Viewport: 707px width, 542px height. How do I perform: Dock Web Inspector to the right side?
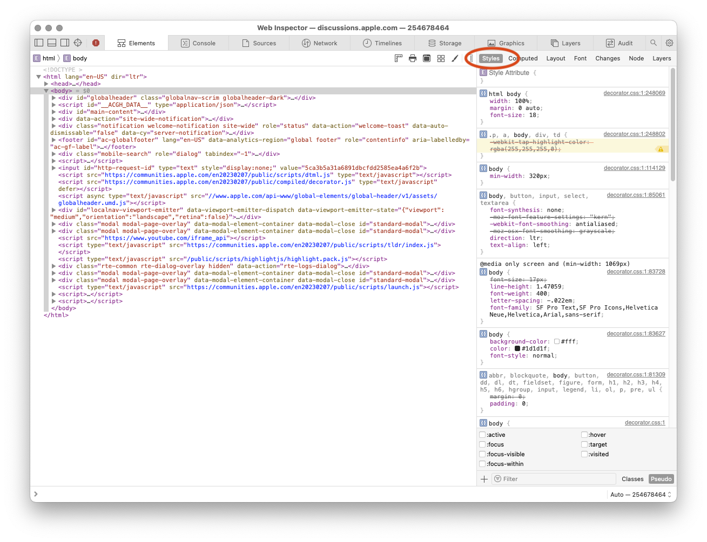click(65, 43)
